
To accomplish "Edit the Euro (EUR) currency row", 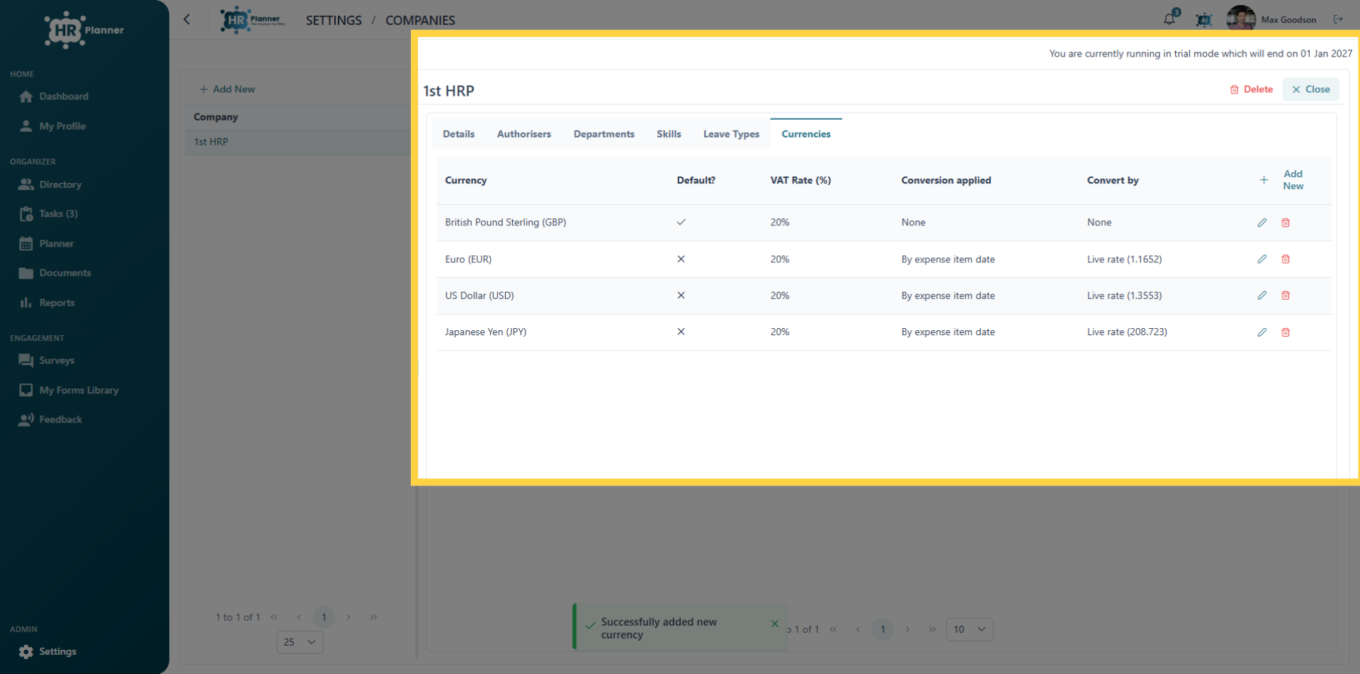I will click(x=1262, y=259).
